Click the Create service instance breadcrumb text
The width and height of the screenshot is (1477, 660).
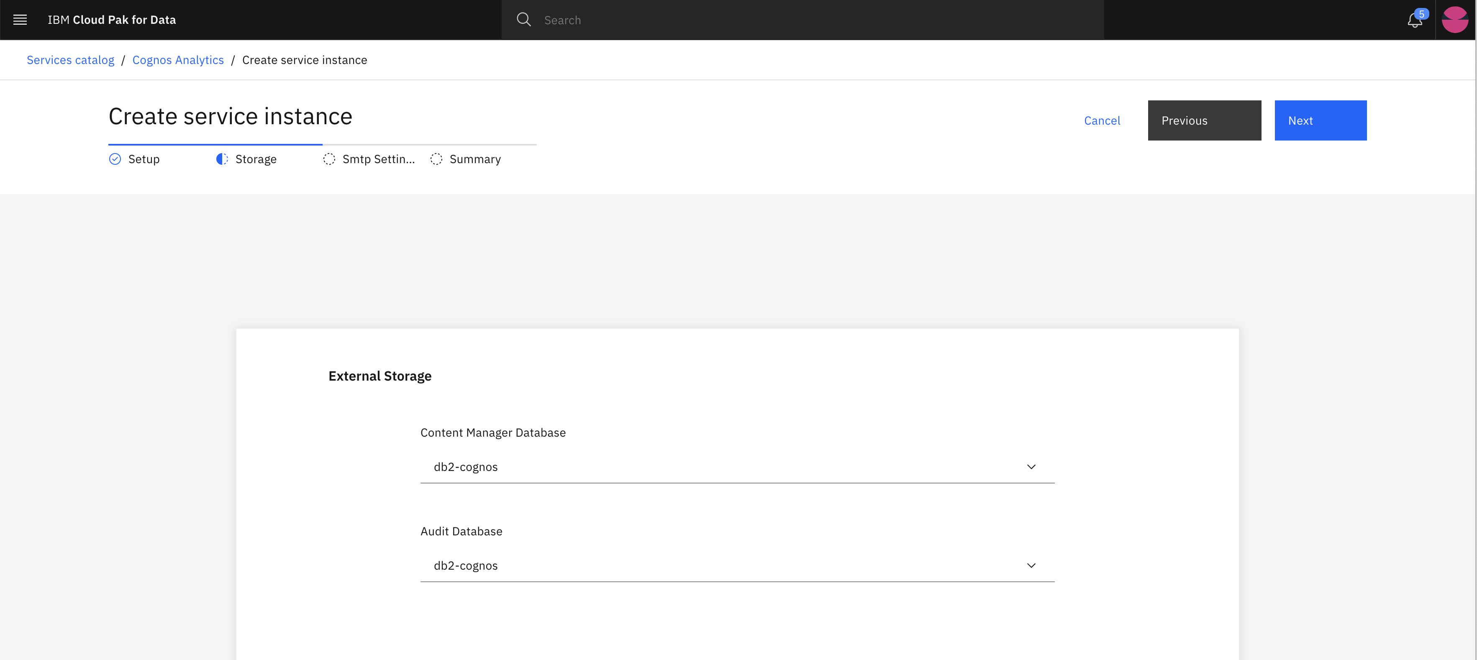(x=305, y=60)
